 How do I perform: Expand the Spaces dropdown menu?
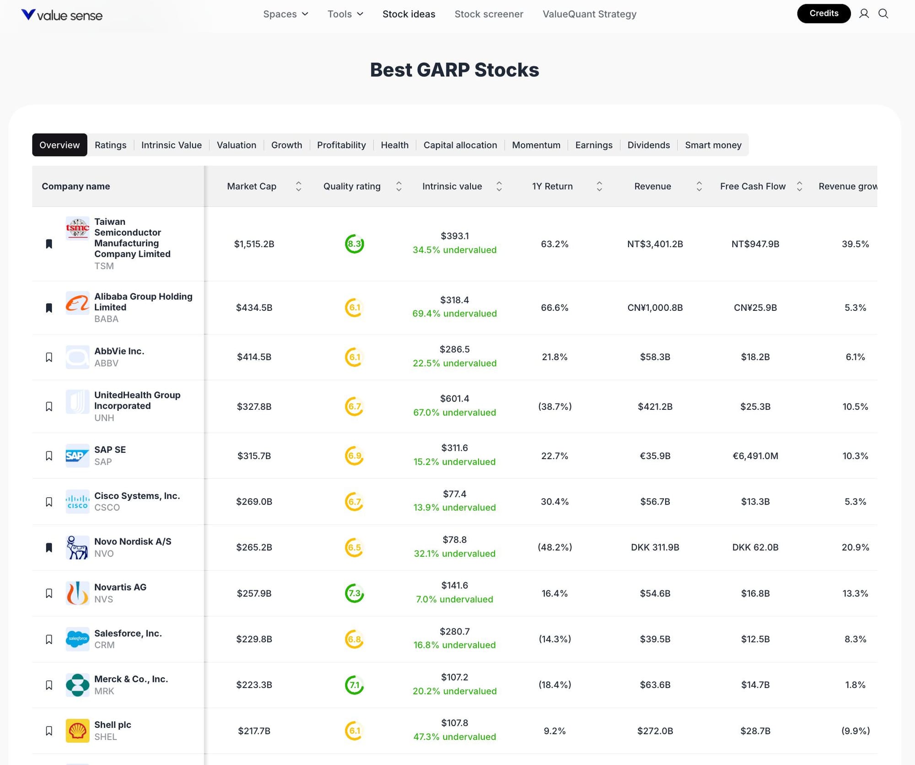point(285,14)
